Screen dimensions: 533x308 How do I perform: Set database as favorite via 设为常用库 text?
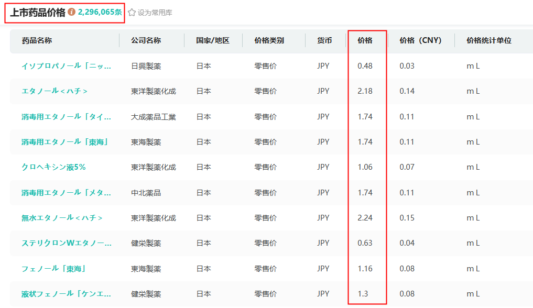(155, 13)
